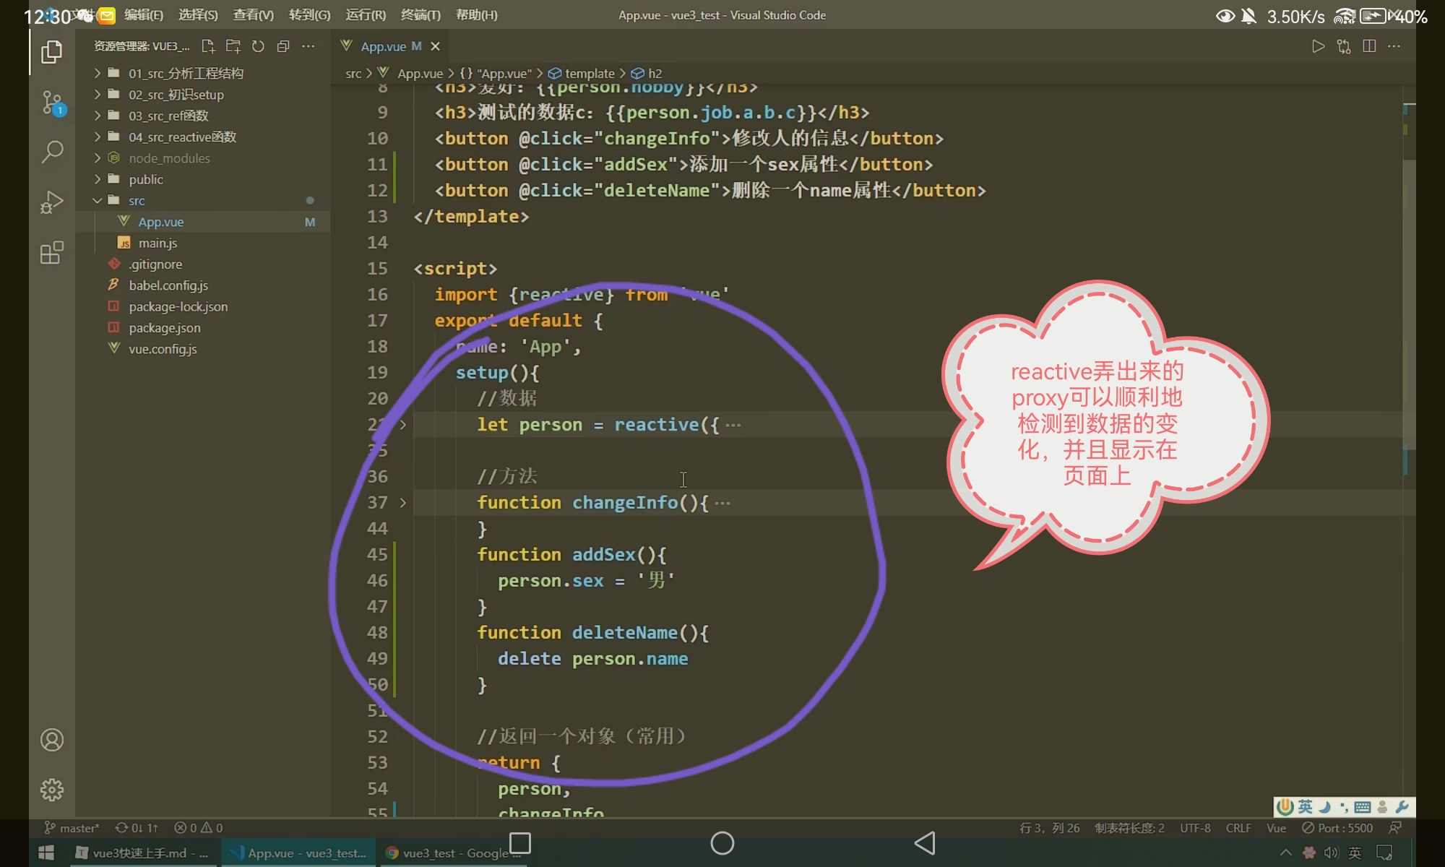Open the Extensions view icon
This screenshot has height=867, width=1445.
coord(52,253)
